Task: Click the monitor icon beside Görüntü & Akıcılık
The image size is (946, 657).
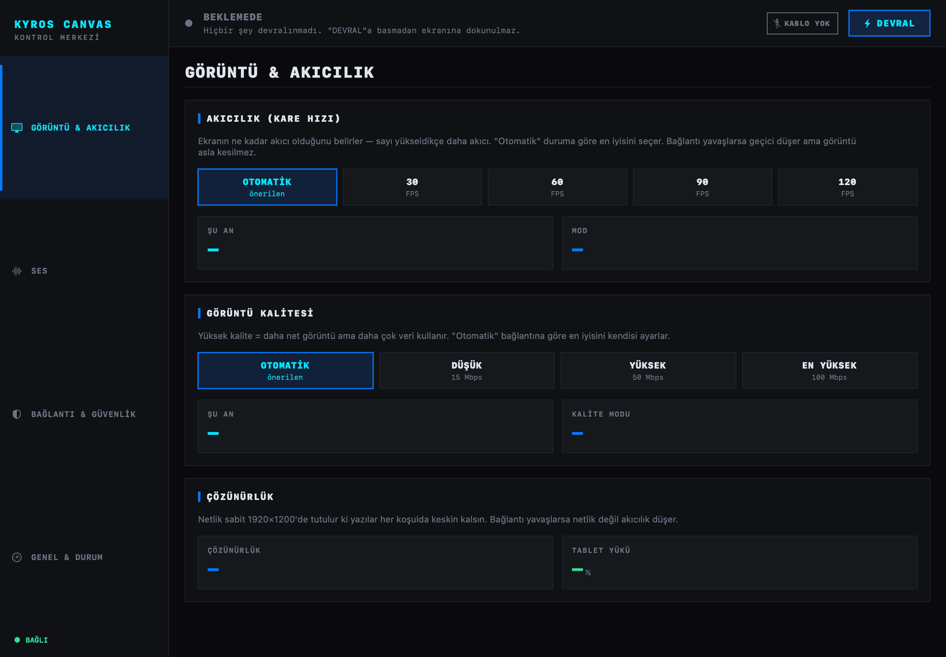Action: [17, 128]
